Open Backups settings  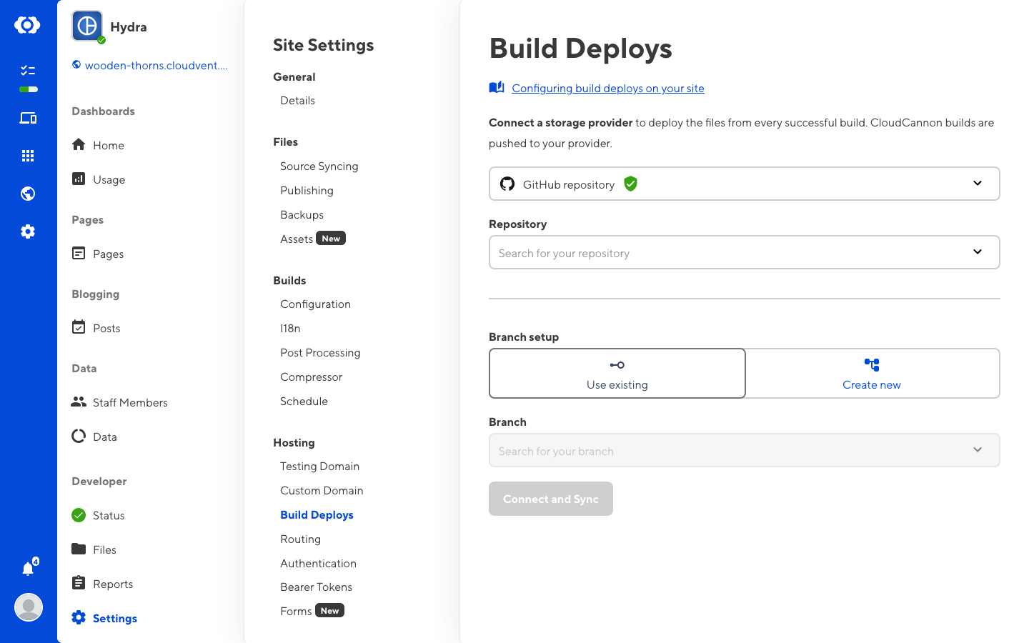point(302,215)
